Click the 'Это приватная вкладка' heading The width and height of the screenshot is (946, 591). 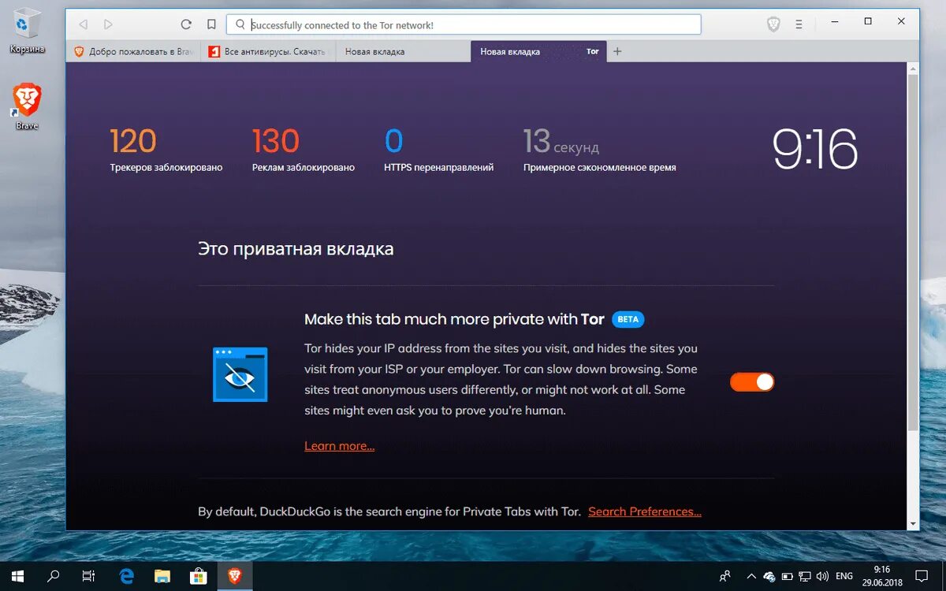296,250
